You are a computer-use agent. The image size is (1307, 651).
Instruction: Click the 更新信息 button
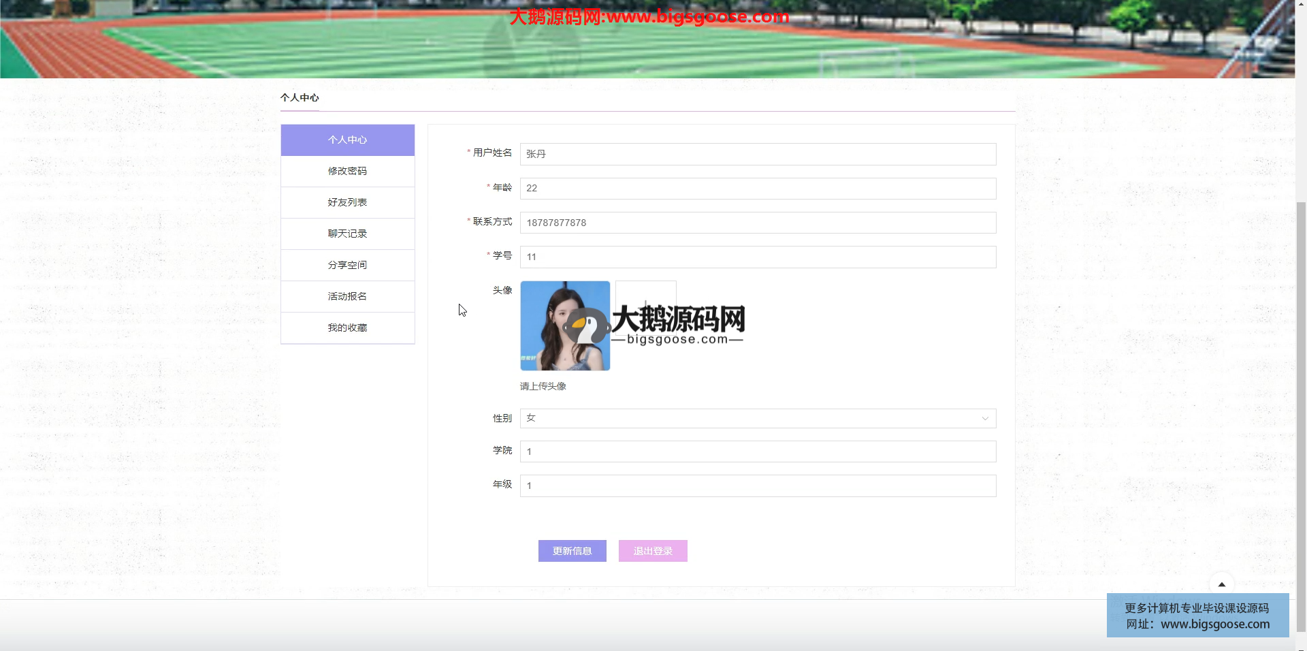coord(572,551)
